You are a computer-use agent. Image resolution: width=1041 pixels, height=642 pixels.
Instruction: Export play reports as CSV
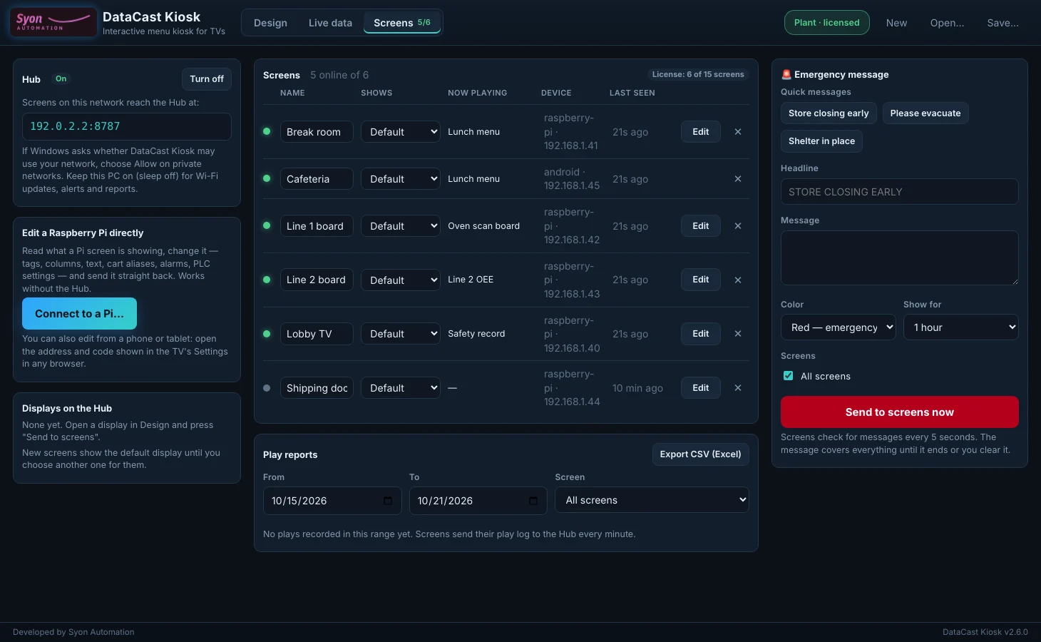pyautogui.click(x=701, y=454)
